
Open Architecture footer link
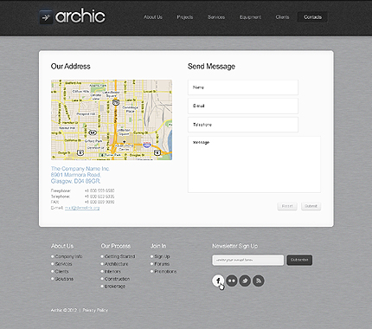(x=116, y=264)
